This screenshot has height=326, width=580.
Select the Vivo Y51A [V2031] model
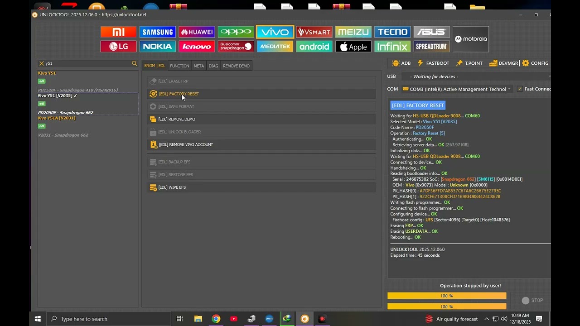(x=88, y=127)
